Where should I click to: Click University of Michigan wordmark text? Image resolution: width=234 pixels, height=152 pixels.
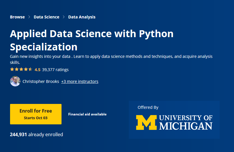pyautogui.click(x=186, y=122)
